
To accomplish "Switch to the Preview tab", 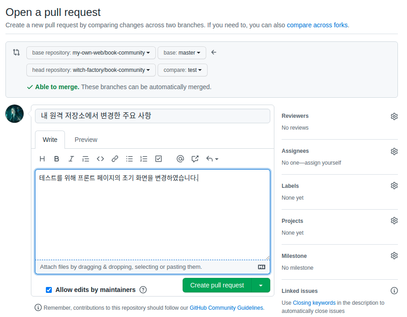I will pos(86,140).
